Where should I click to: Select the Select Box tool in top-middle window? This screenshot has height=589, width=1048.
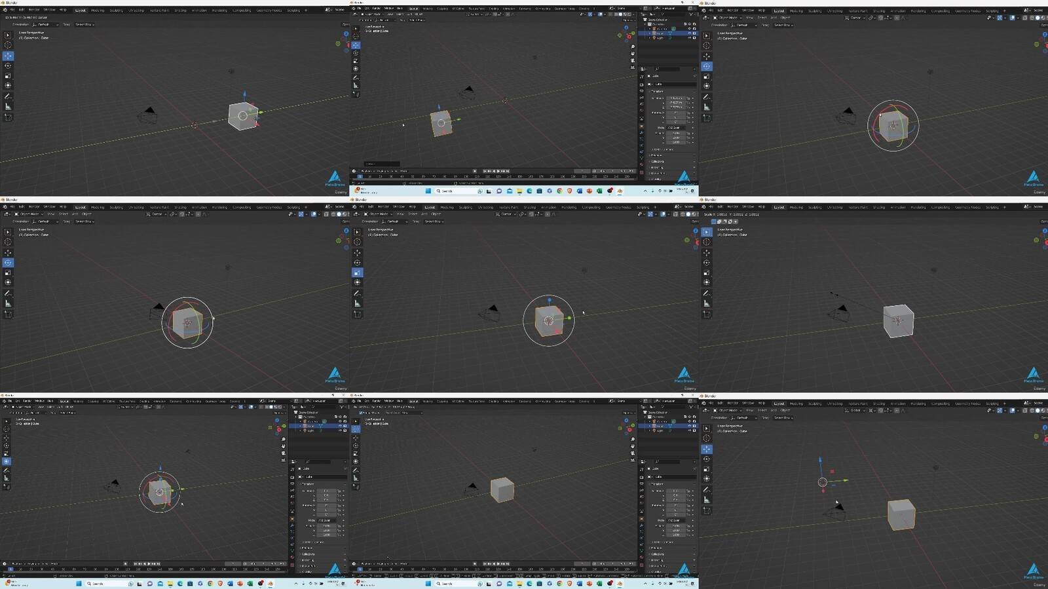click(356, 29)
